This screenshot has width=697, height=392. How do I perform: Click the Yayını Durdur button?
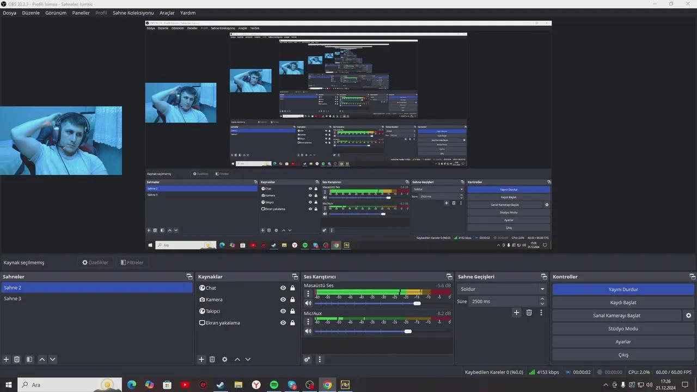[x=623, y=290]
